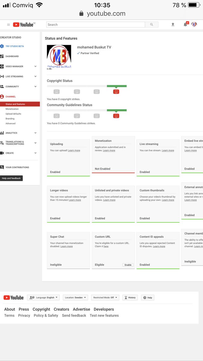Expand the Analytics section
Screen dimensions: 203x361
tap(35, 133)
